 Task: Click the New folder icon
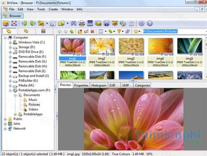[x=80, y=32]
